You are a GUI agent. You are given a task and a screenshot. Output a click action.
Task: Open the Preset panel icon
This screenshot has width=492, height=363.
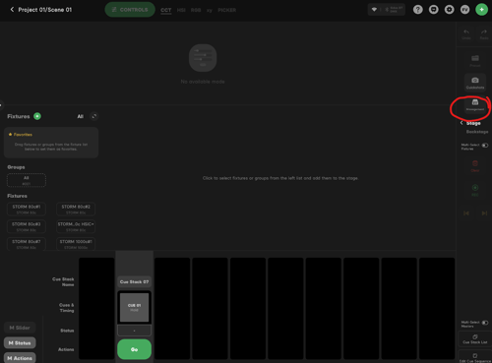point(475,61)
